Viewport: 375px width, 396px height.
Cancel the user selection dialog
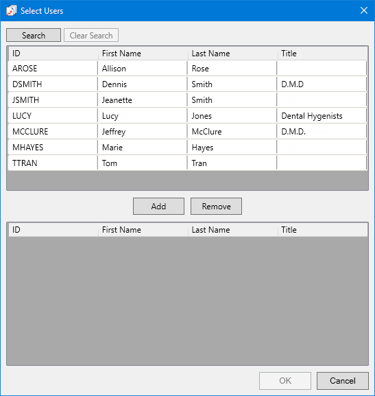pos(343,381)
